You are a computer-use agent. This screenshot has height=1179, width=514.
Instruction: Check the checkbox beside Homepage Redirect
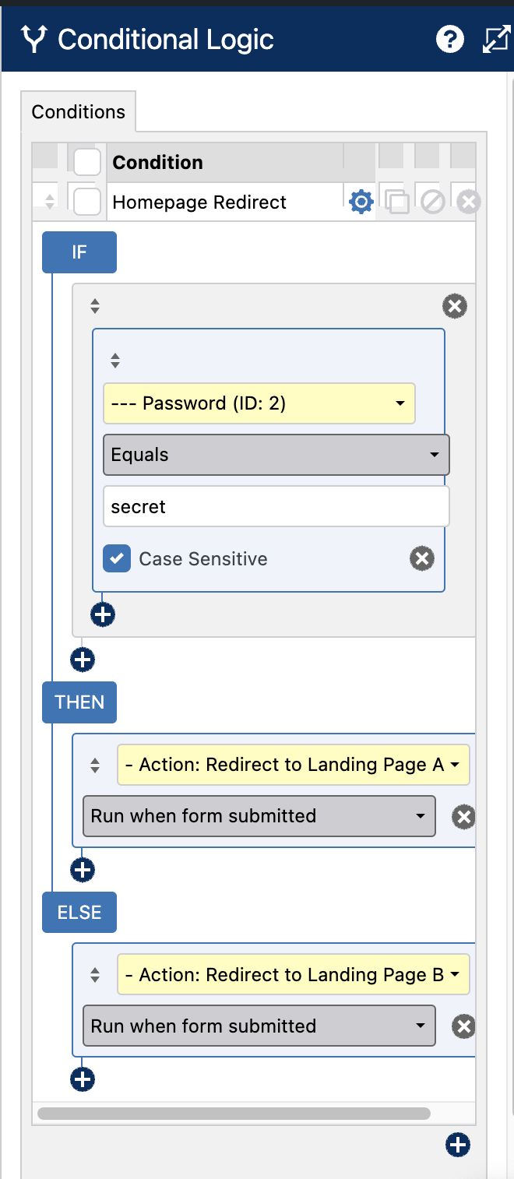click(x=86, y=201)
